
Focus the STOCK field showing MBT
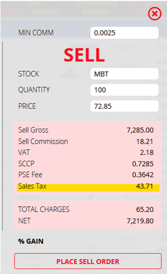point(124,74)
